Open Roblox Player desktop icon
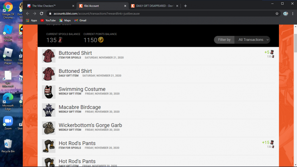Image resolution: width=297 pixels, height=167 pixels. coord(8,56)
